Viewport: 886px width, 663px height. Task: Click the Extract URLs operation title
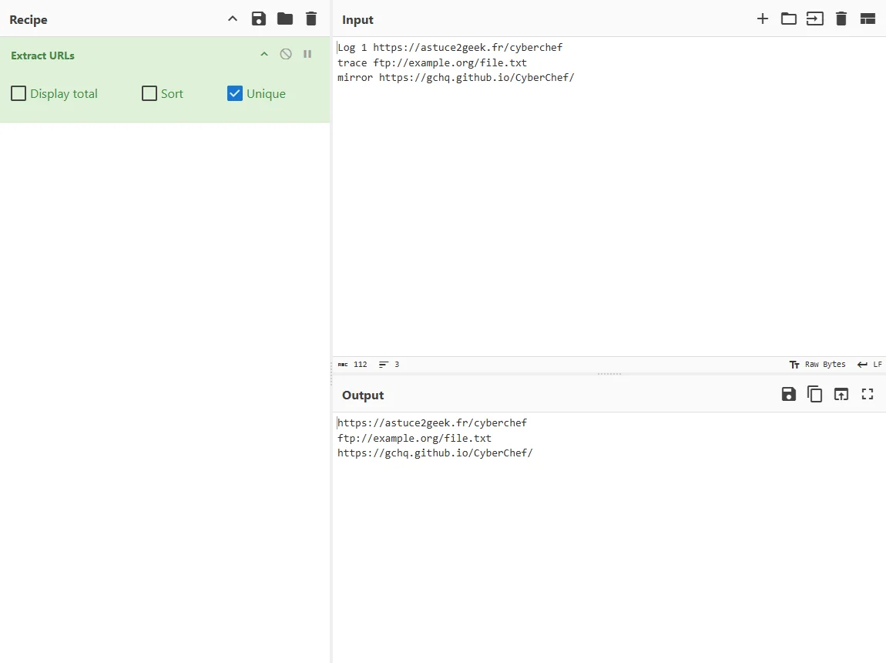tap(42, 56)
